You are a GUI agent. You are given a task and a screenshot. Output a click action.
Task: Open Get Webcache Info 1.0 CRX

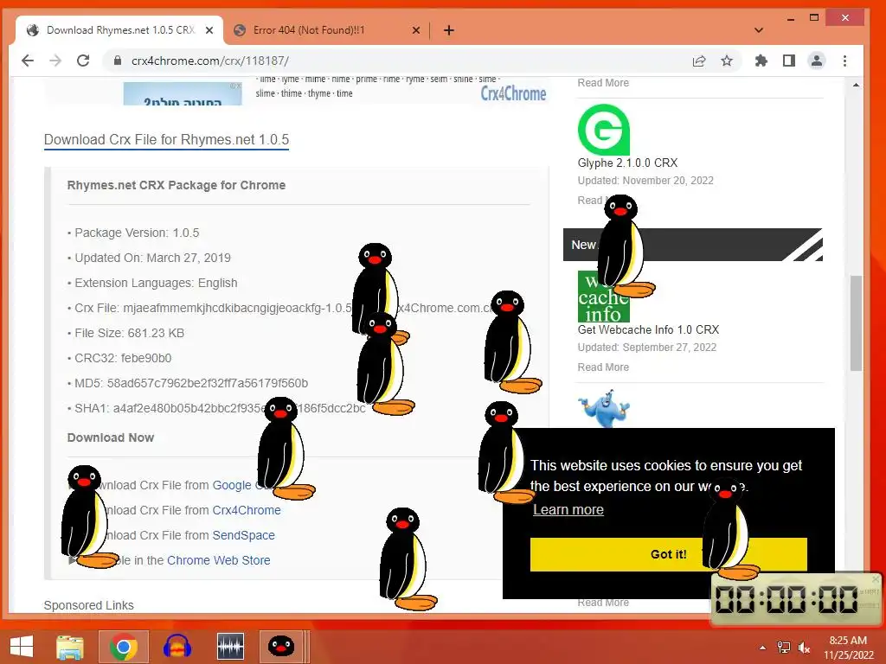pyautogui.click(x=648, y=329)
